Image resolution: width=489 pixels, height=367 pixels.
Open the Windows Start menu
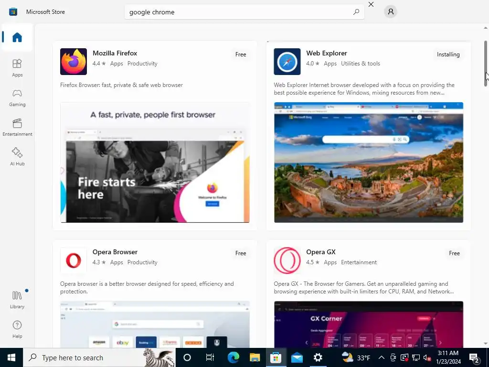click(11, 357)
